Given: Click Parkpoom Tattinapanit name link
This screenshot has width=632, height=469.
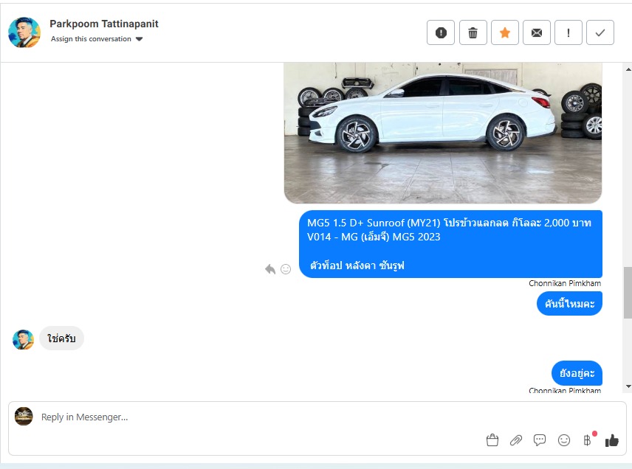Looking at the screenshot, I should [104, 24].
